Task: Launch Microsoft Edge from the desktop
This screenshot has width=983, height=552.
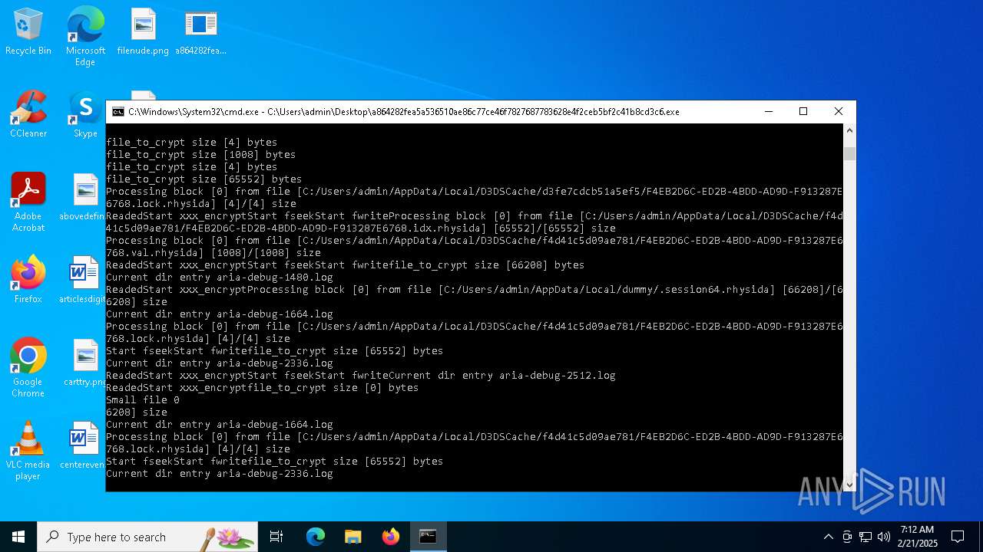Action: tap(85, 36)
